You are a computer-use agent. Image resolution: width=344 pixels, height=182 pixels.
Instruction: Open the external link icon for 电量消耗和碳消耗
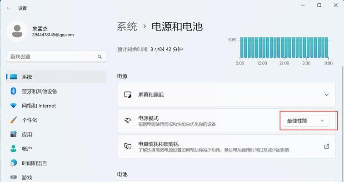(x=326, y=147)
